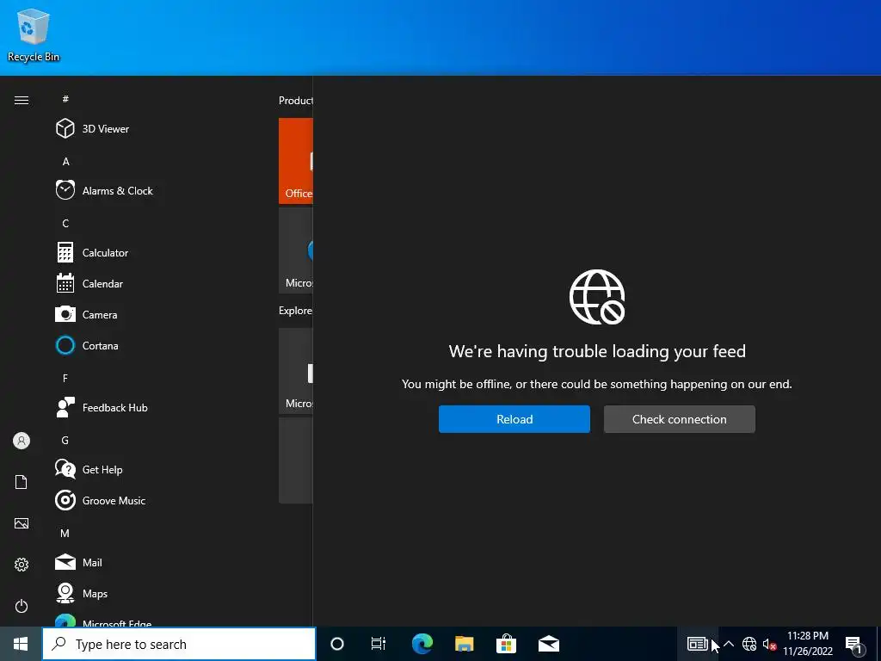Launch the Maps app
This screenshot has height=661, width=881.
(81, 593)
